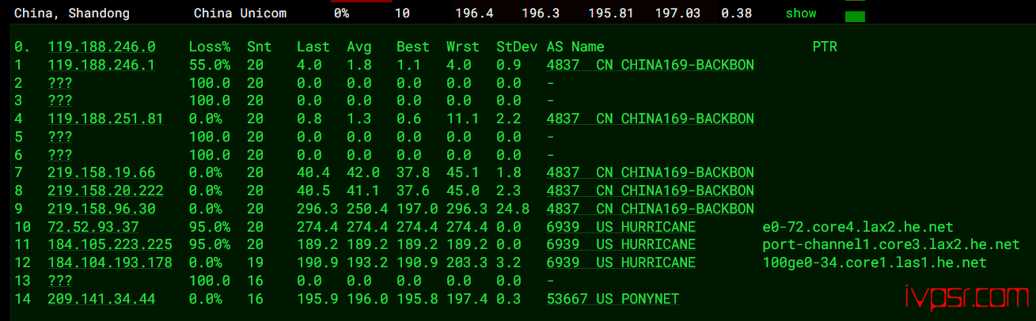Click the 0% loss value in summary row
The width and height of the screenshot is (1036, 321).
click(x=341, y=13)
